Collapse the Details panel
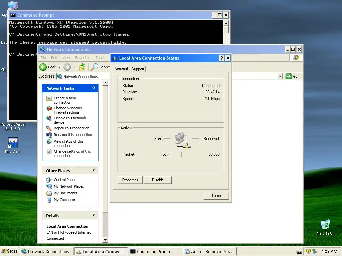The width and height of the screenshot is (342, 256). [94, 215]
